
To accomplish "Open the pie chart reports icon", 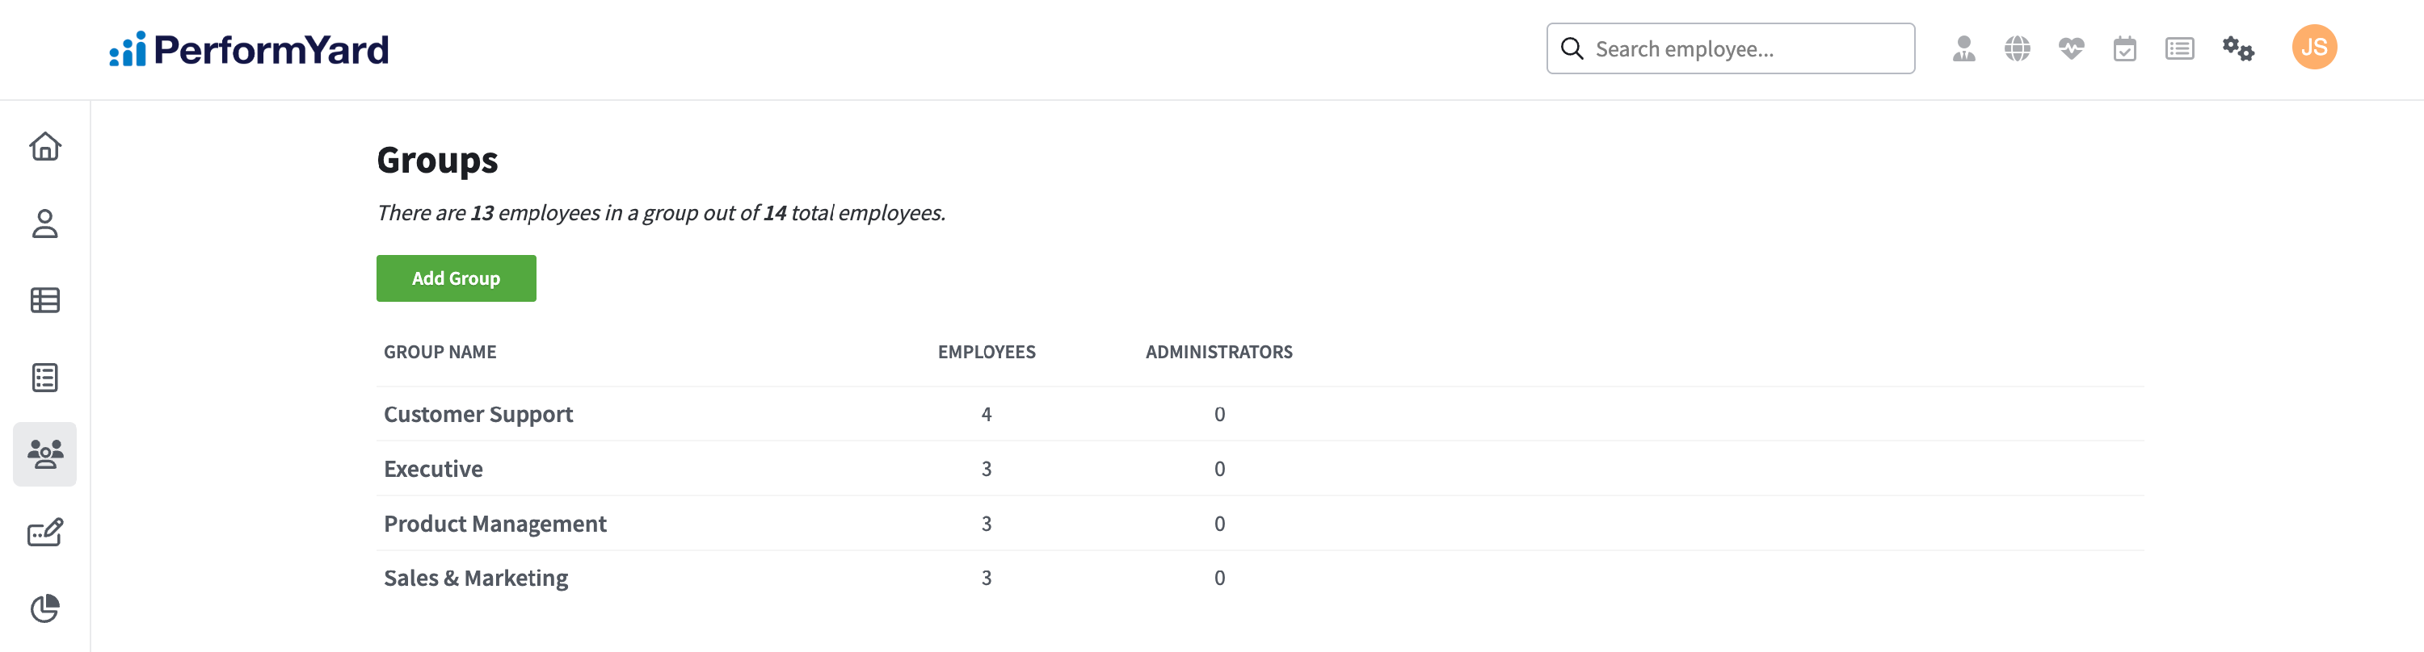I will [45, 608].
